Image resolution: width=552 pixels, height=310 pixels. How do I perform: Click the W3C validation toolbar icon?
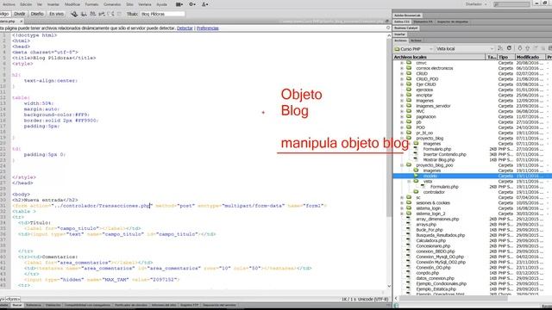(92, 14)
